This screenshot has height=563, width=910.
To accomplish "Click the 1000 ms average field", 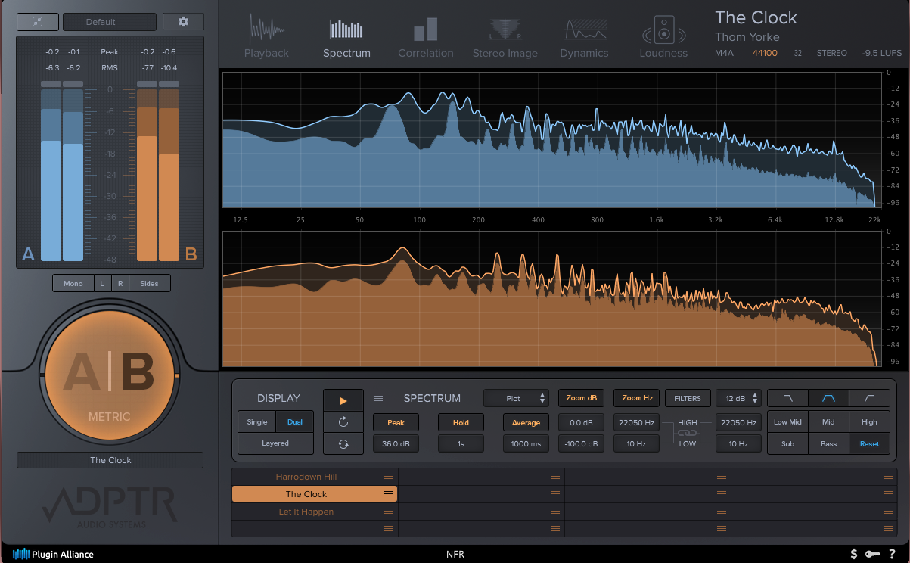I will (526, 444).
